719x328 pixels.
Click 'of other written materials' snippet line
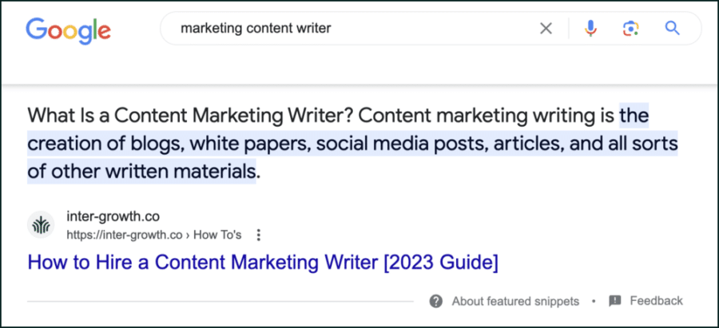point(141,172)
